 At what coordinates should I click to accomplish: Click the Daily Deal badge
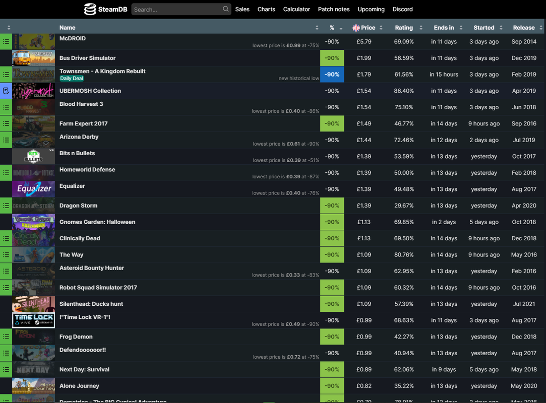tap(72, 78)
